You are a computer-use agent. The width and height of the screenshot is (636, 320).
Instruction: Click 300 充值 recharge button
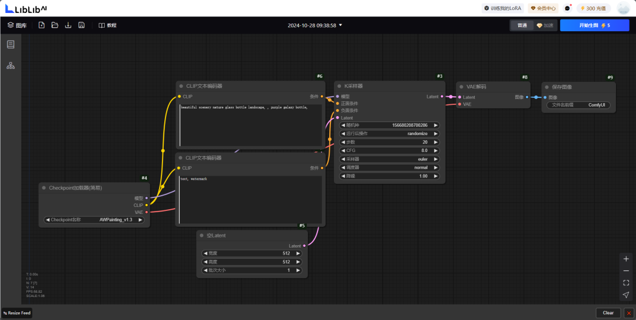coord(594,8)
